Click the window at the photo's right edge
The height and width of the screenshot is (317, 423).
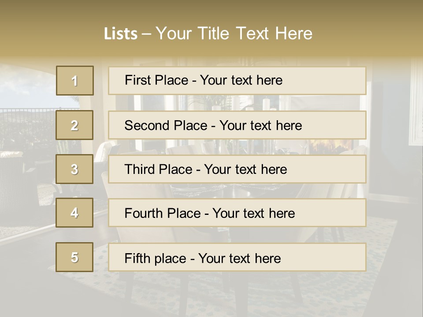(416, 106)
